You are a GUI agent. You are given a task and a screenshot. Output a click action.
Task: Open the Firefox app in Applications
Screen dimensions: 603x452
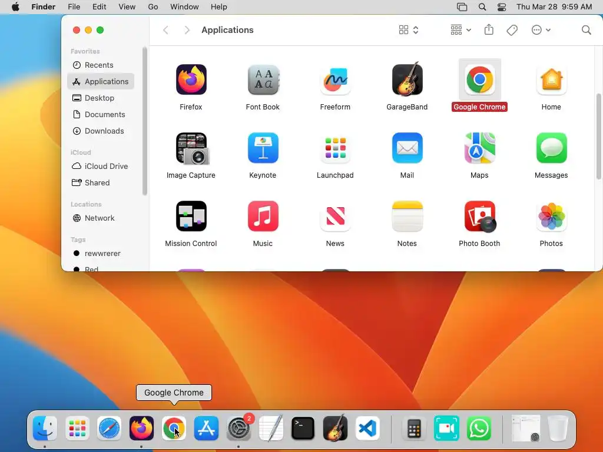coord(191,80)
